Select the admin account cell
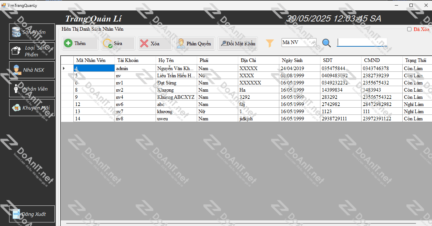 pos(135,68)
